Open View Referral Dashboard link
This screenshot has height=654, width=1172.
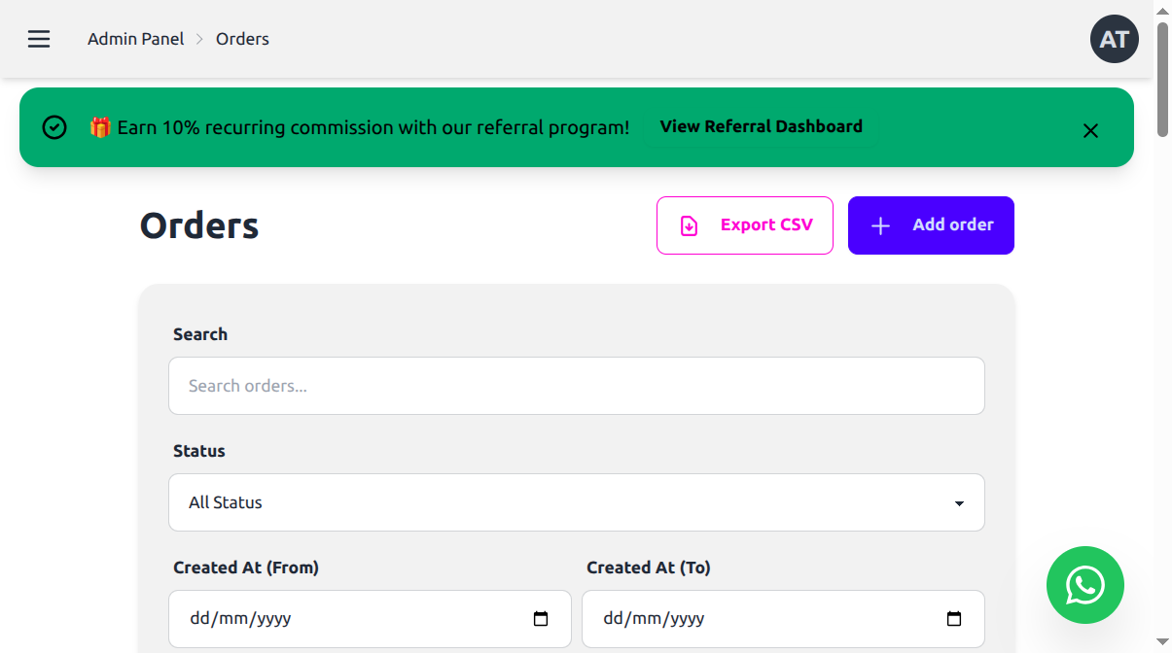pos(761,126)
